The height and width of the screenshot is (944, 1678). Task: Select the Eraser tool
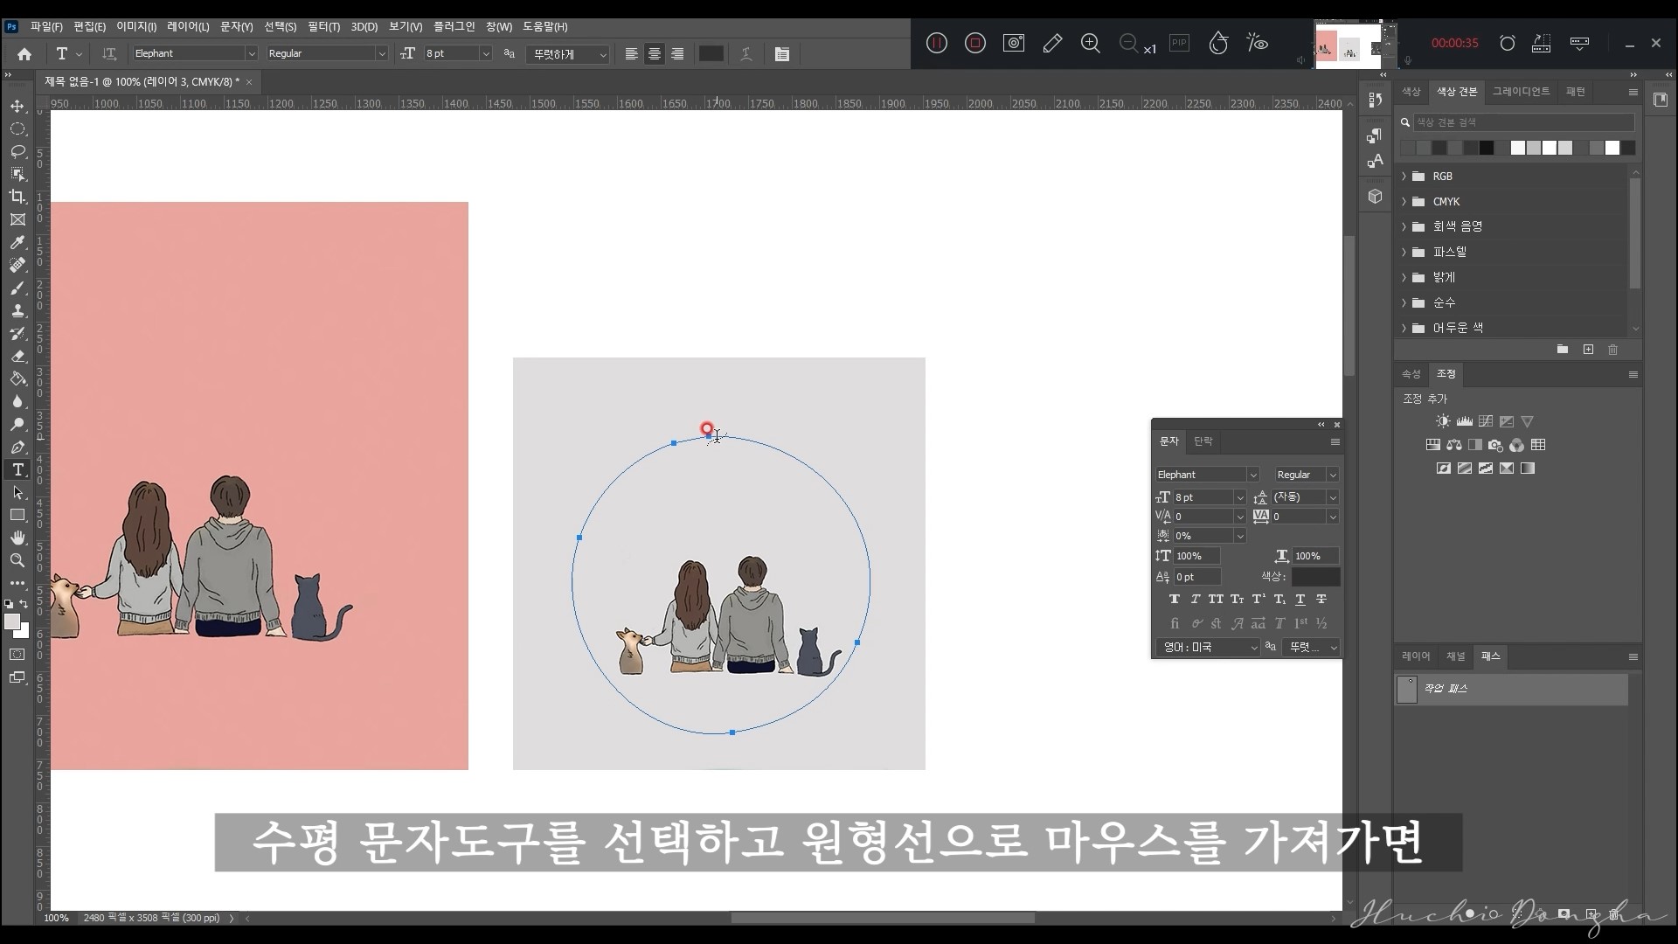[17, 356]
